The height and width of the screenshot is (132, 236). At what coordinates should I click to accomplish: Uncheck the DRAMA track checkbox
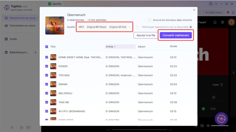47,84
